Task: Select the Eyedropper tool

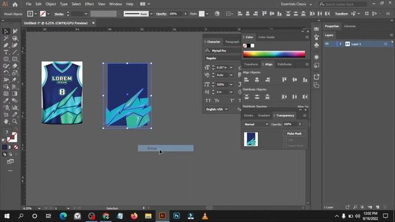Action: pos(6,101)
